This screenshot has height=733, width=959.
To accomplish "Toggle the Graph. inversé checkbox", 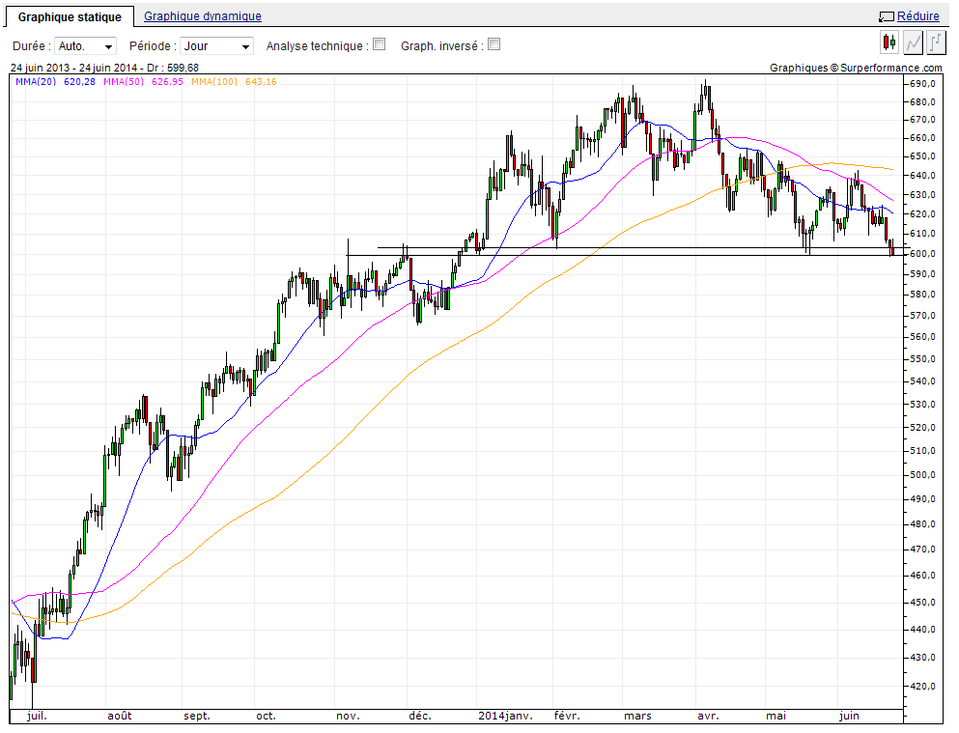I will pyautogui.click(x=494, y=44).
